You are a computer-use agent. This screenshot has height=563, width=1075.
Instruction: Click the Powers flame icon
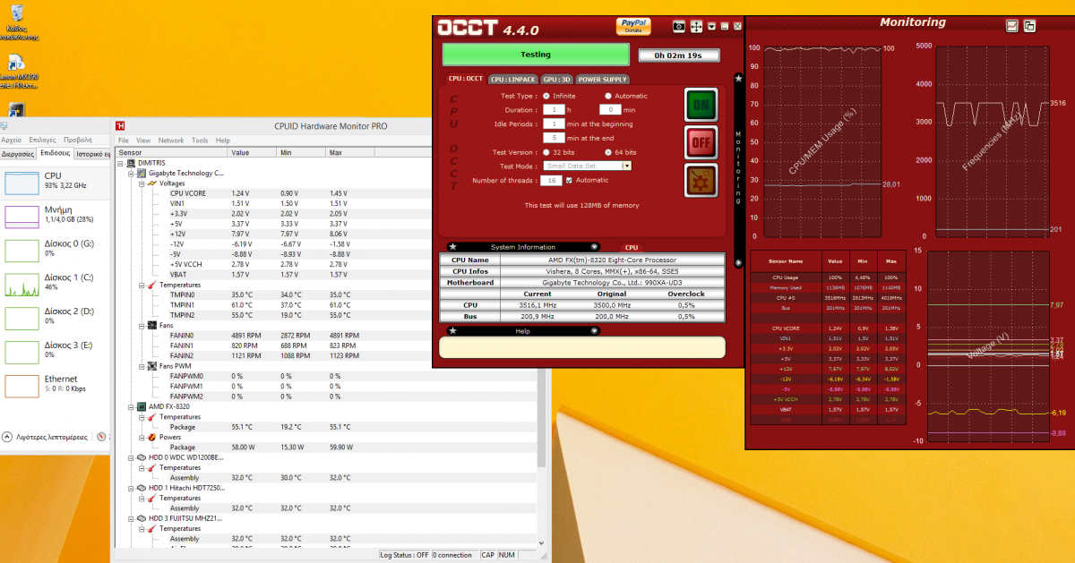pos(151,437)
